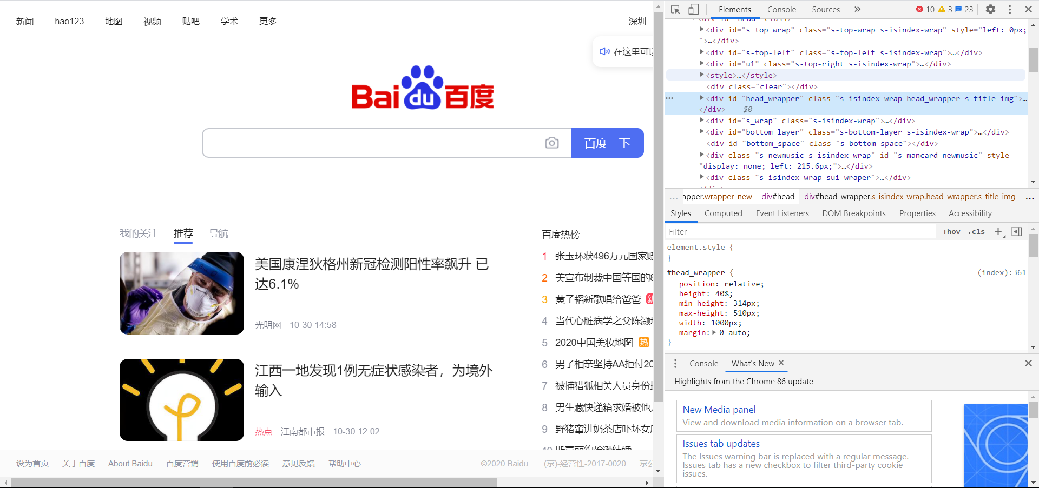Switch to Computed styles tab
Viewport: 1039px width, 488px height.
723,213
